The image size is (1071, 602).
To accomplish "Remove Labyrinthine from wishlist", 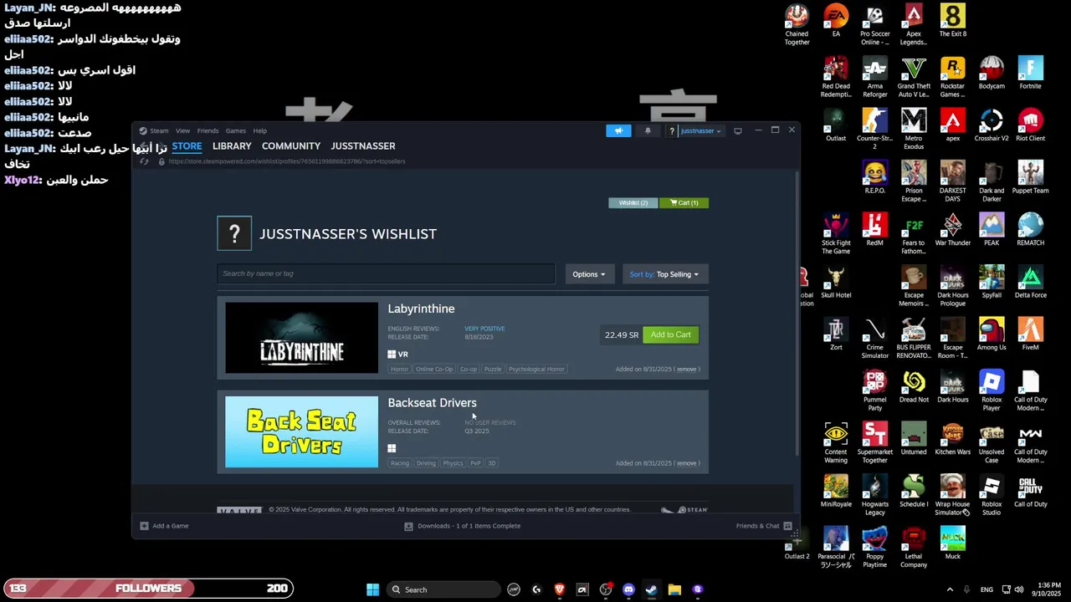I will coord(687,369).
